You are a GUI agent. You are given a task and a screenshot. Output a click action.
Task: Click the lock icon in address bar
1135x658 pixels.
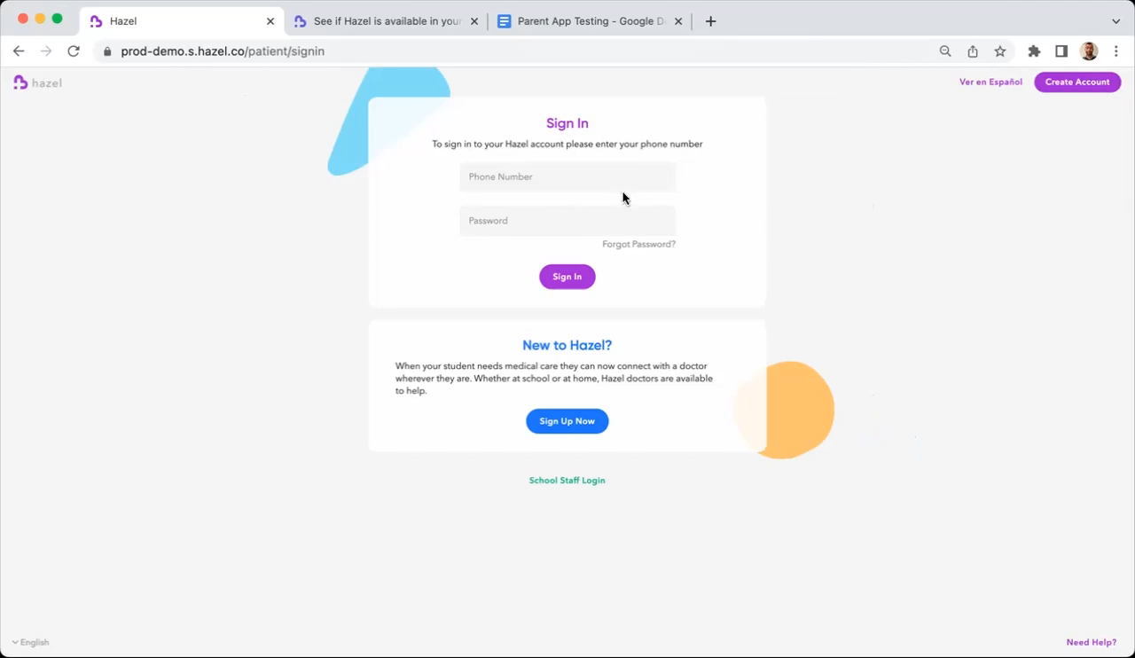point(108,51)
